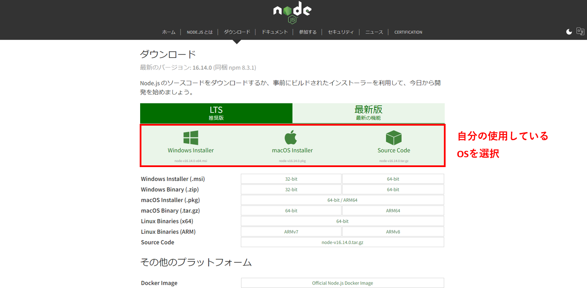
Task: Click the Linux Binaries (ARM) row label
Action: (168, 232)
